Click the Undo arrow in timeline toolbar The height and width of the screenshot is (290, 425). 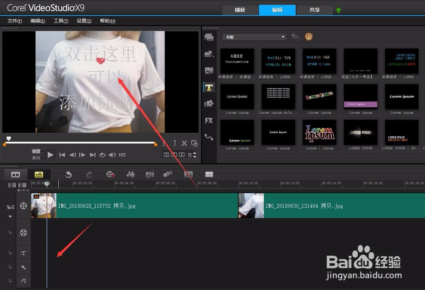point(68,175)
